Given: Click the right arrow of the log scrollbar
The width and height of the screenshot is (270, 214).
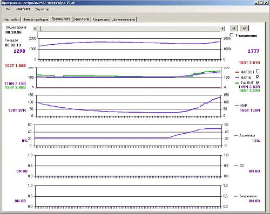Looking at the screenshot, I should pyautogui.click(x=222, y=29).
